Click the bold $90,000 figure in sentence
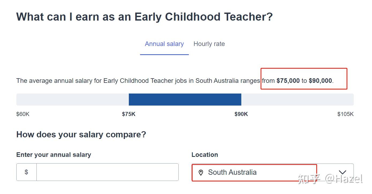Screen dimensions: 372x194 (320, 81)
